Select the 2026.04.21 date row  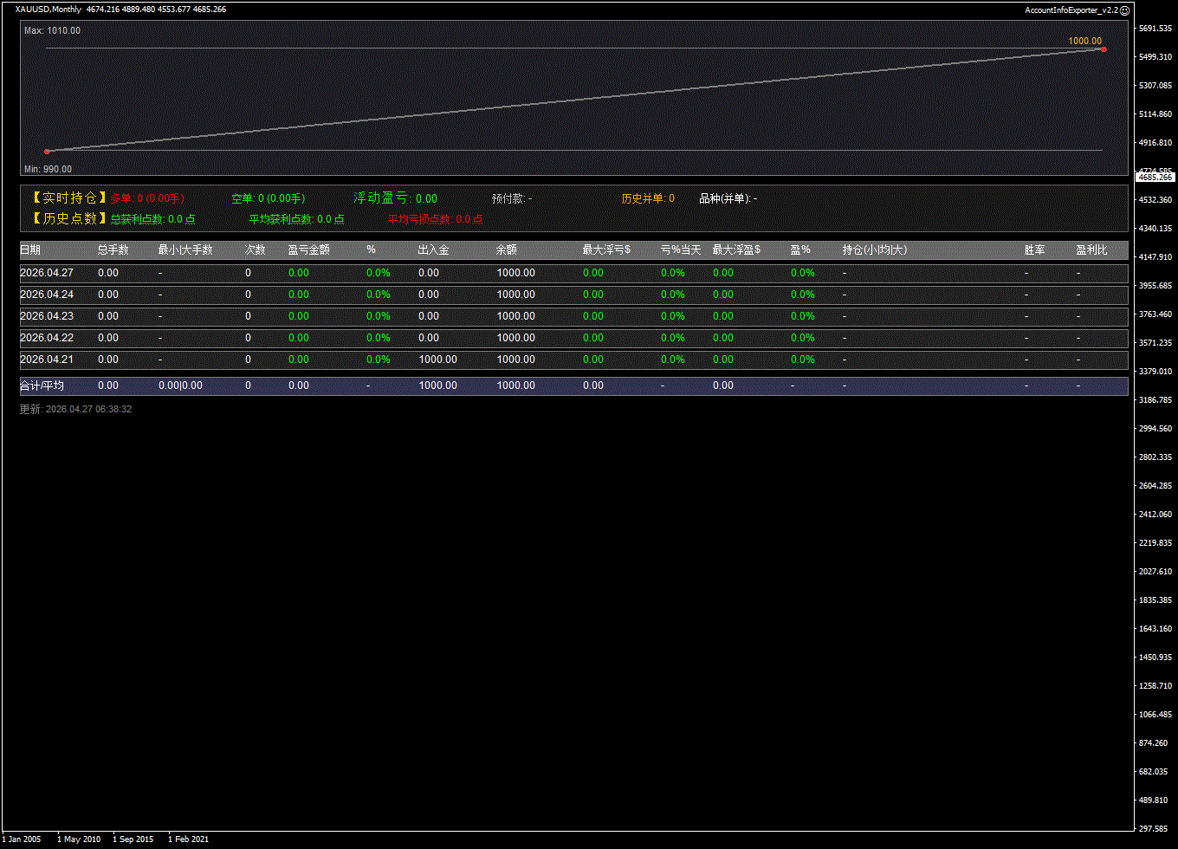coord(47,360)
